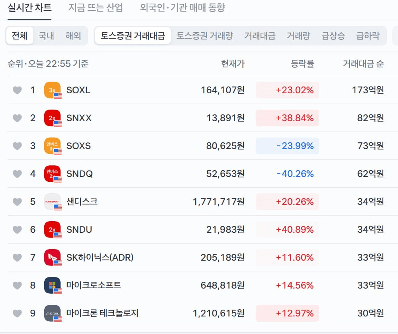Image resolution: width=398 pixels, height=334 pixels.
Task: Switch to 외국인·기관 매매 동향 tab
Action: tap(182, 8)
